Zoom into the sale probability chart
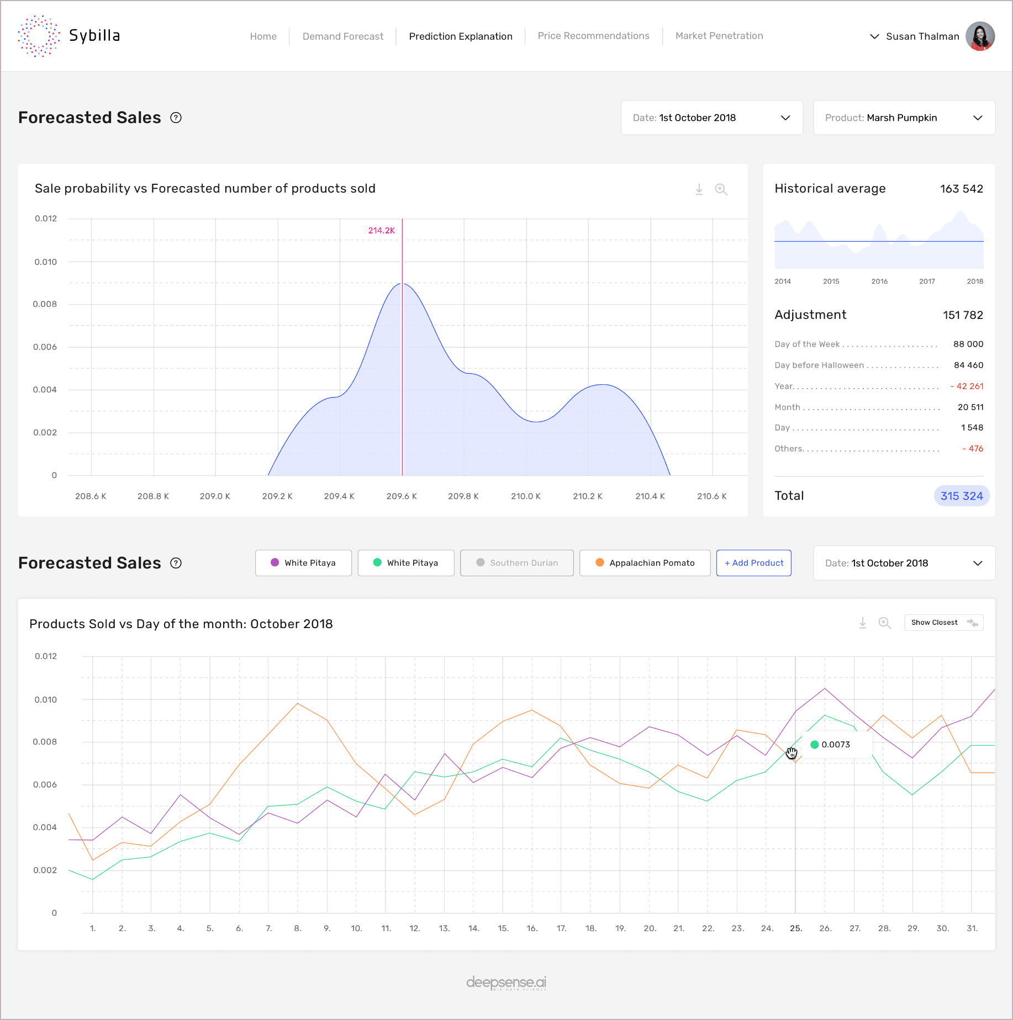Screen dimensions: 1013x1020 (x=721, y=189)
